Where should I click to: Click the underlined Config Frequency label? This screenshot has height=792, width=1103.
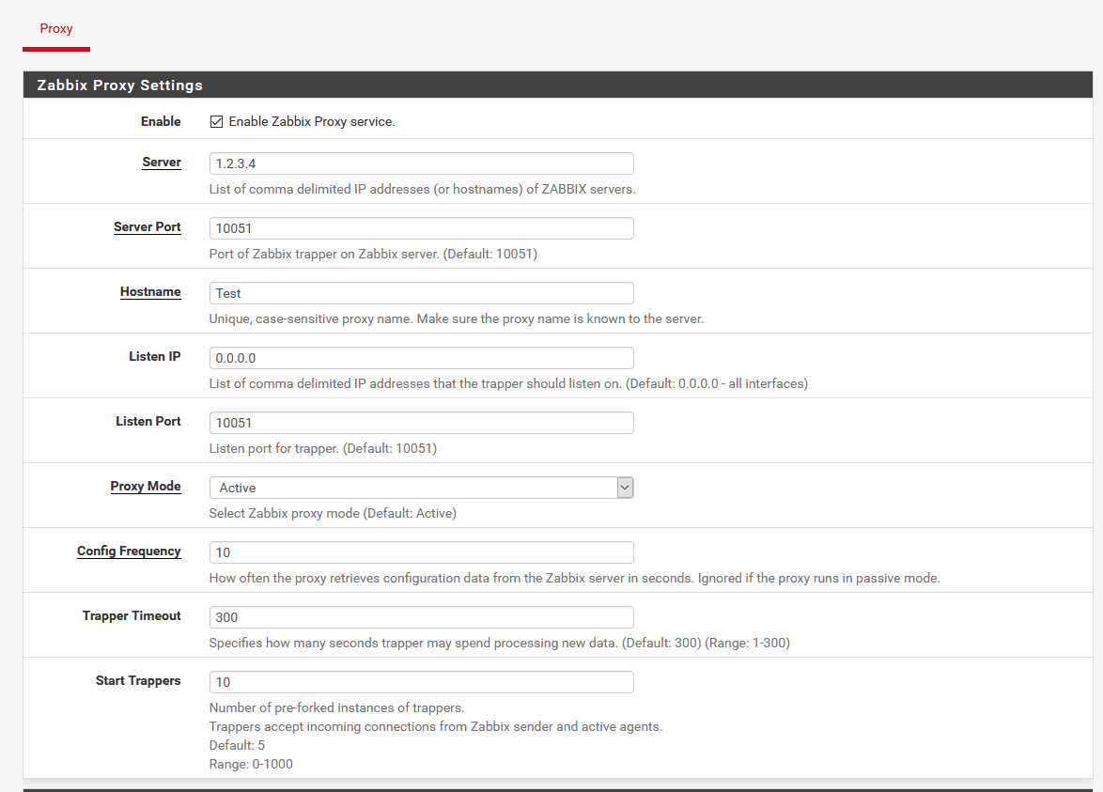tap(129, 551)
